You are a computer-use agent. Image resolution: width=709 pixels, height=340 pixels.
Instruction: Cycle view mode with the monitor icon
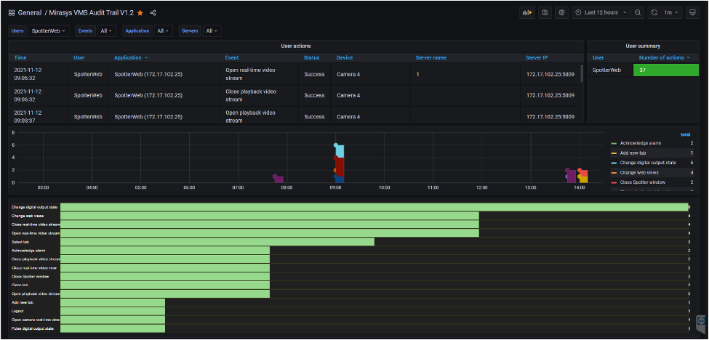(693, 12)
